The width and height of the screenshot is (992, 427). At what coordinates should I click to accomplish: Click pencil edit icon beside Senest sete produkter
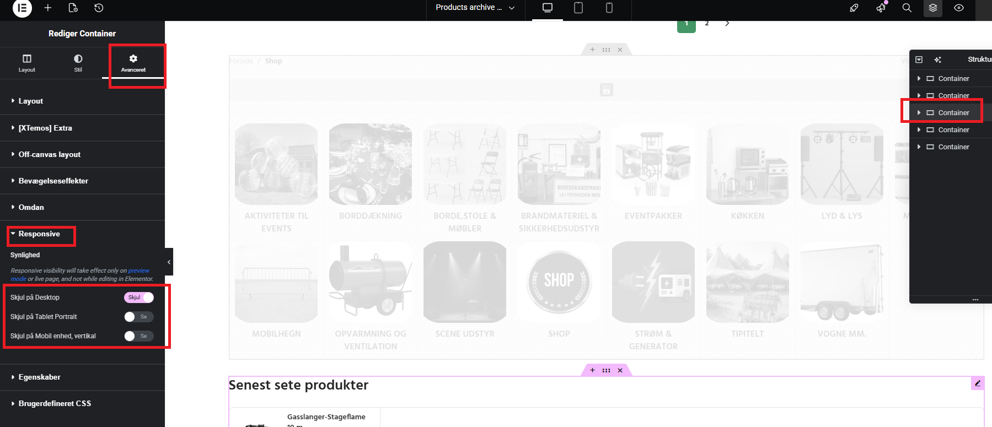click(x=978, y=383)
